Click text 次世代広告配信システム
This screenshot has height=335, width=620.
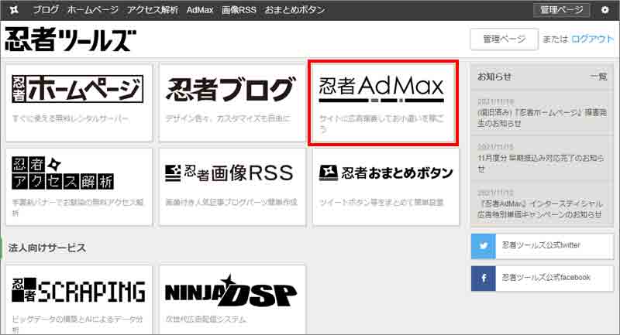[x=205, y=320]
